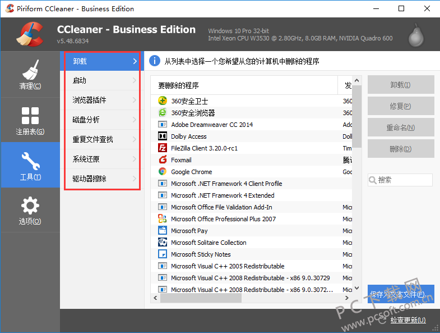The height and width of the screenshot is (333, 440).
Task: Select the Foxmail row text
Action: tap(181, 160)
